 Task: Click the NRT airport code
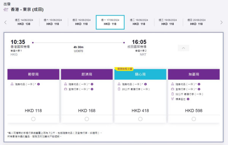(143, 55)
